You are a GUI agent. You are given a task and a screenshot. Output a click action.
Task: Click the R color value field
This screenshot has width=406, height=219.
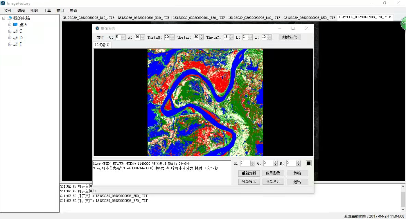[245, 163]
